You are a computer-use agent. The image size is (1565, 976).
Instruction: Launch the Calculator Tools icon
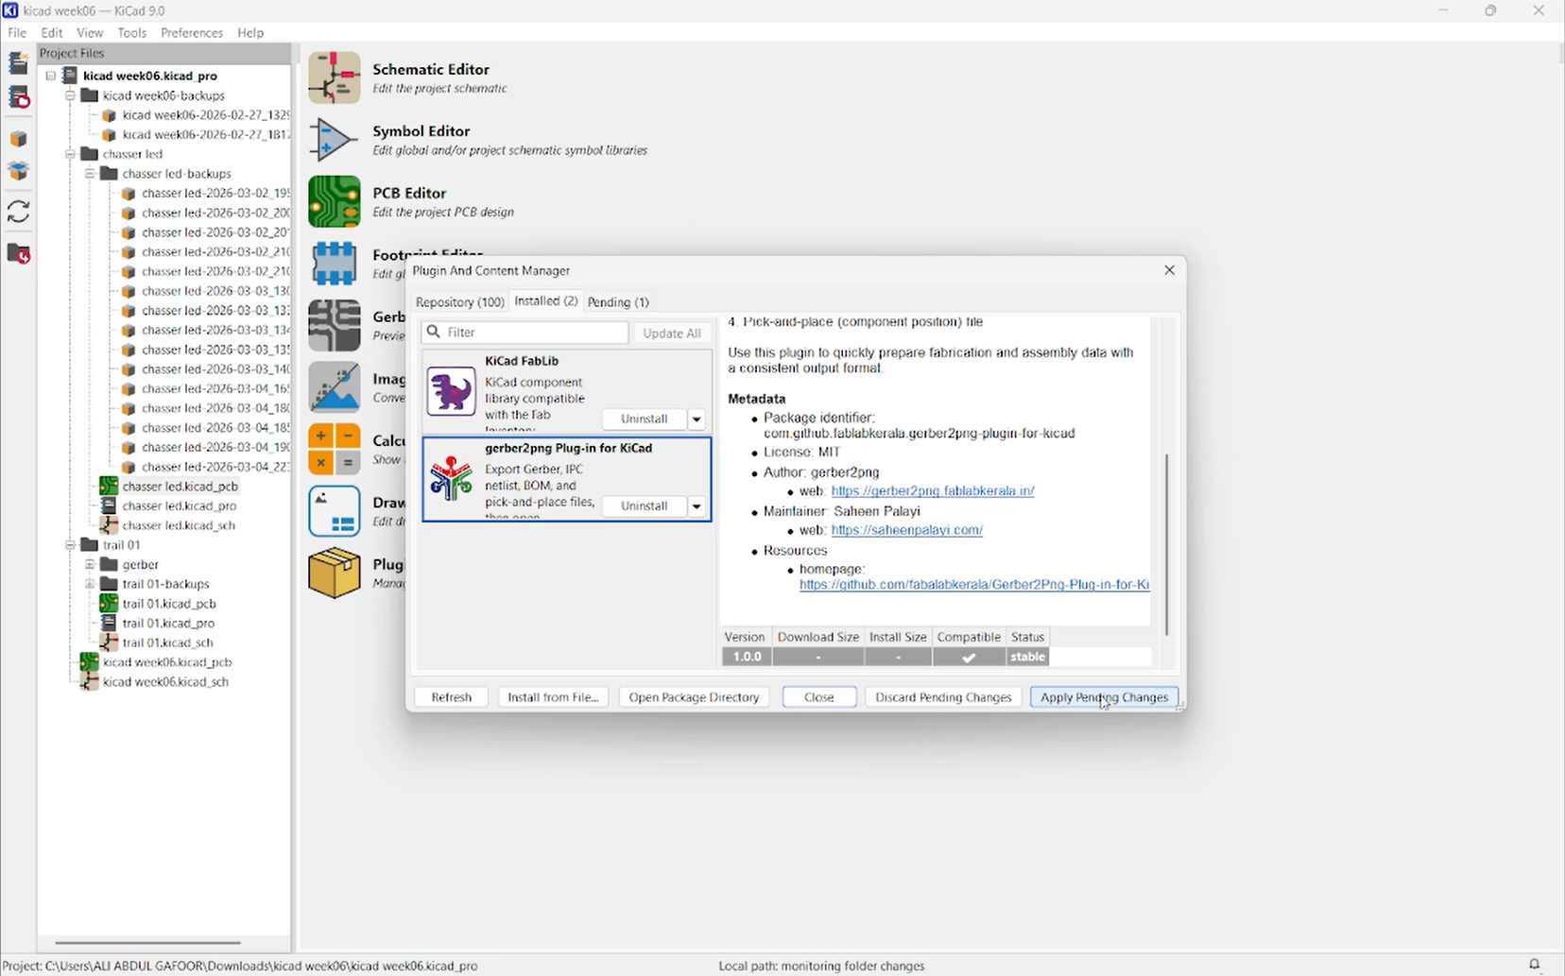pos(334,449)
